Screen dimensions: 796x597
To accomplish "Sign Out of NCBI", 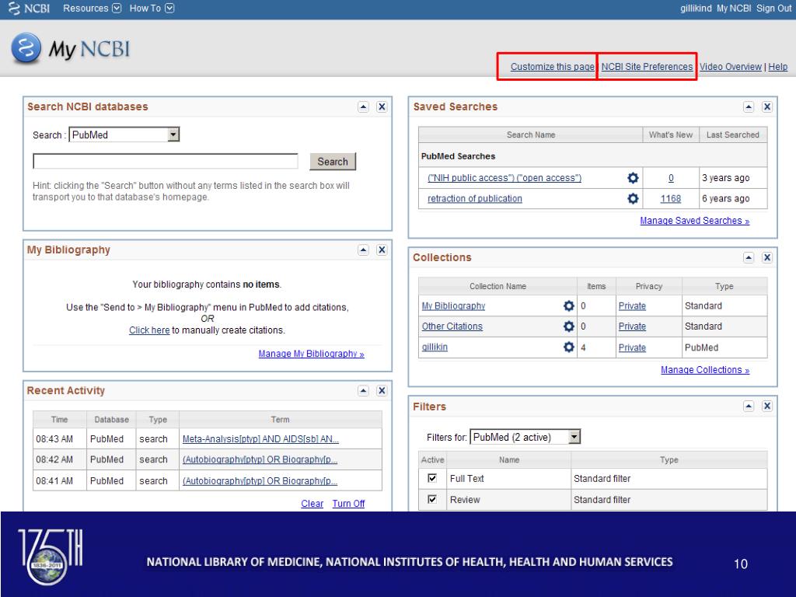I will [773, 8].
